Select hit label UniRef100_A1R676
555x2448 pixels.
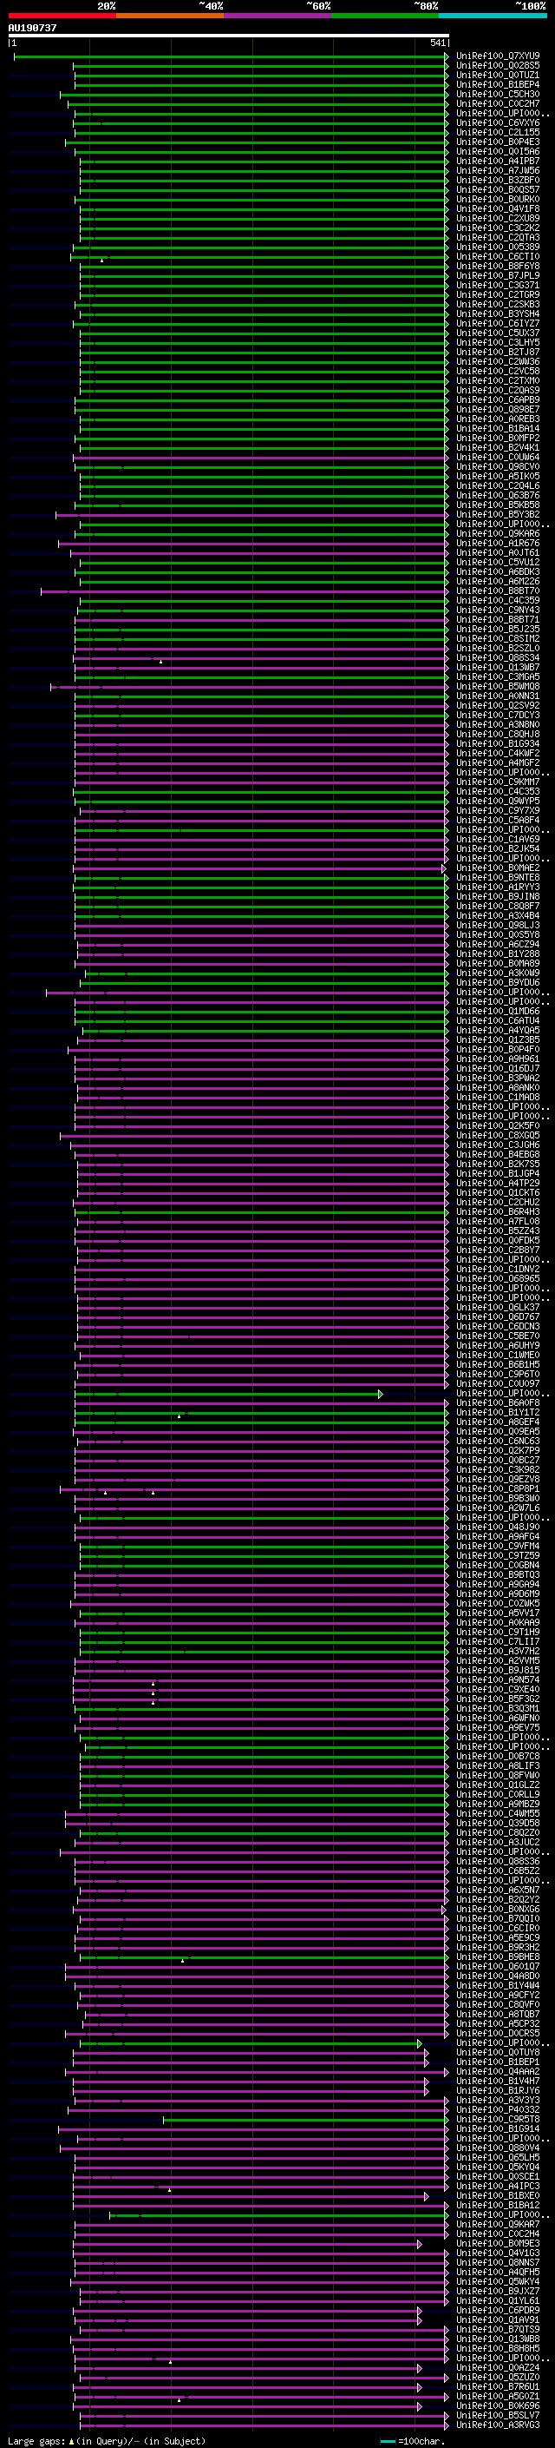pyautogui.click(x=498, y=544)
